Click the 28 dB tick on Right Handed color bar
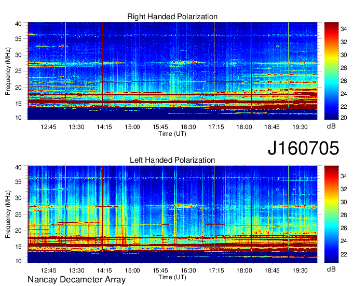The width and height of the screenshot is (353, 286). click(344, 68)
